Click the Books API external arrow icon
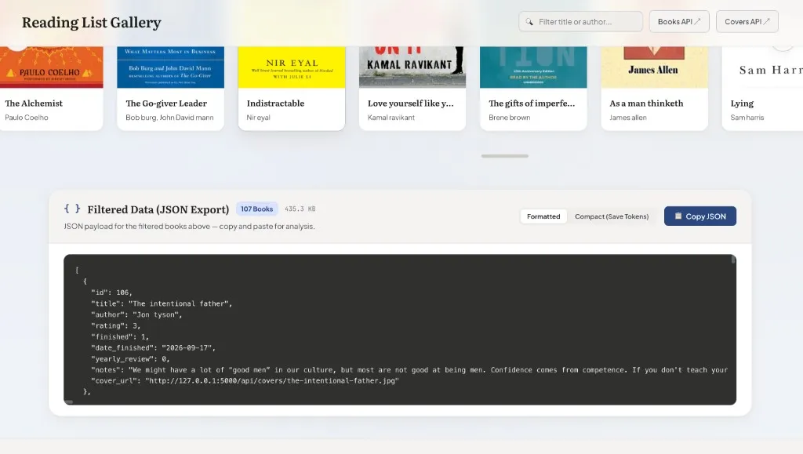This screenshot has width=803, height=454. pyautogui.click(x=697, y=21)
